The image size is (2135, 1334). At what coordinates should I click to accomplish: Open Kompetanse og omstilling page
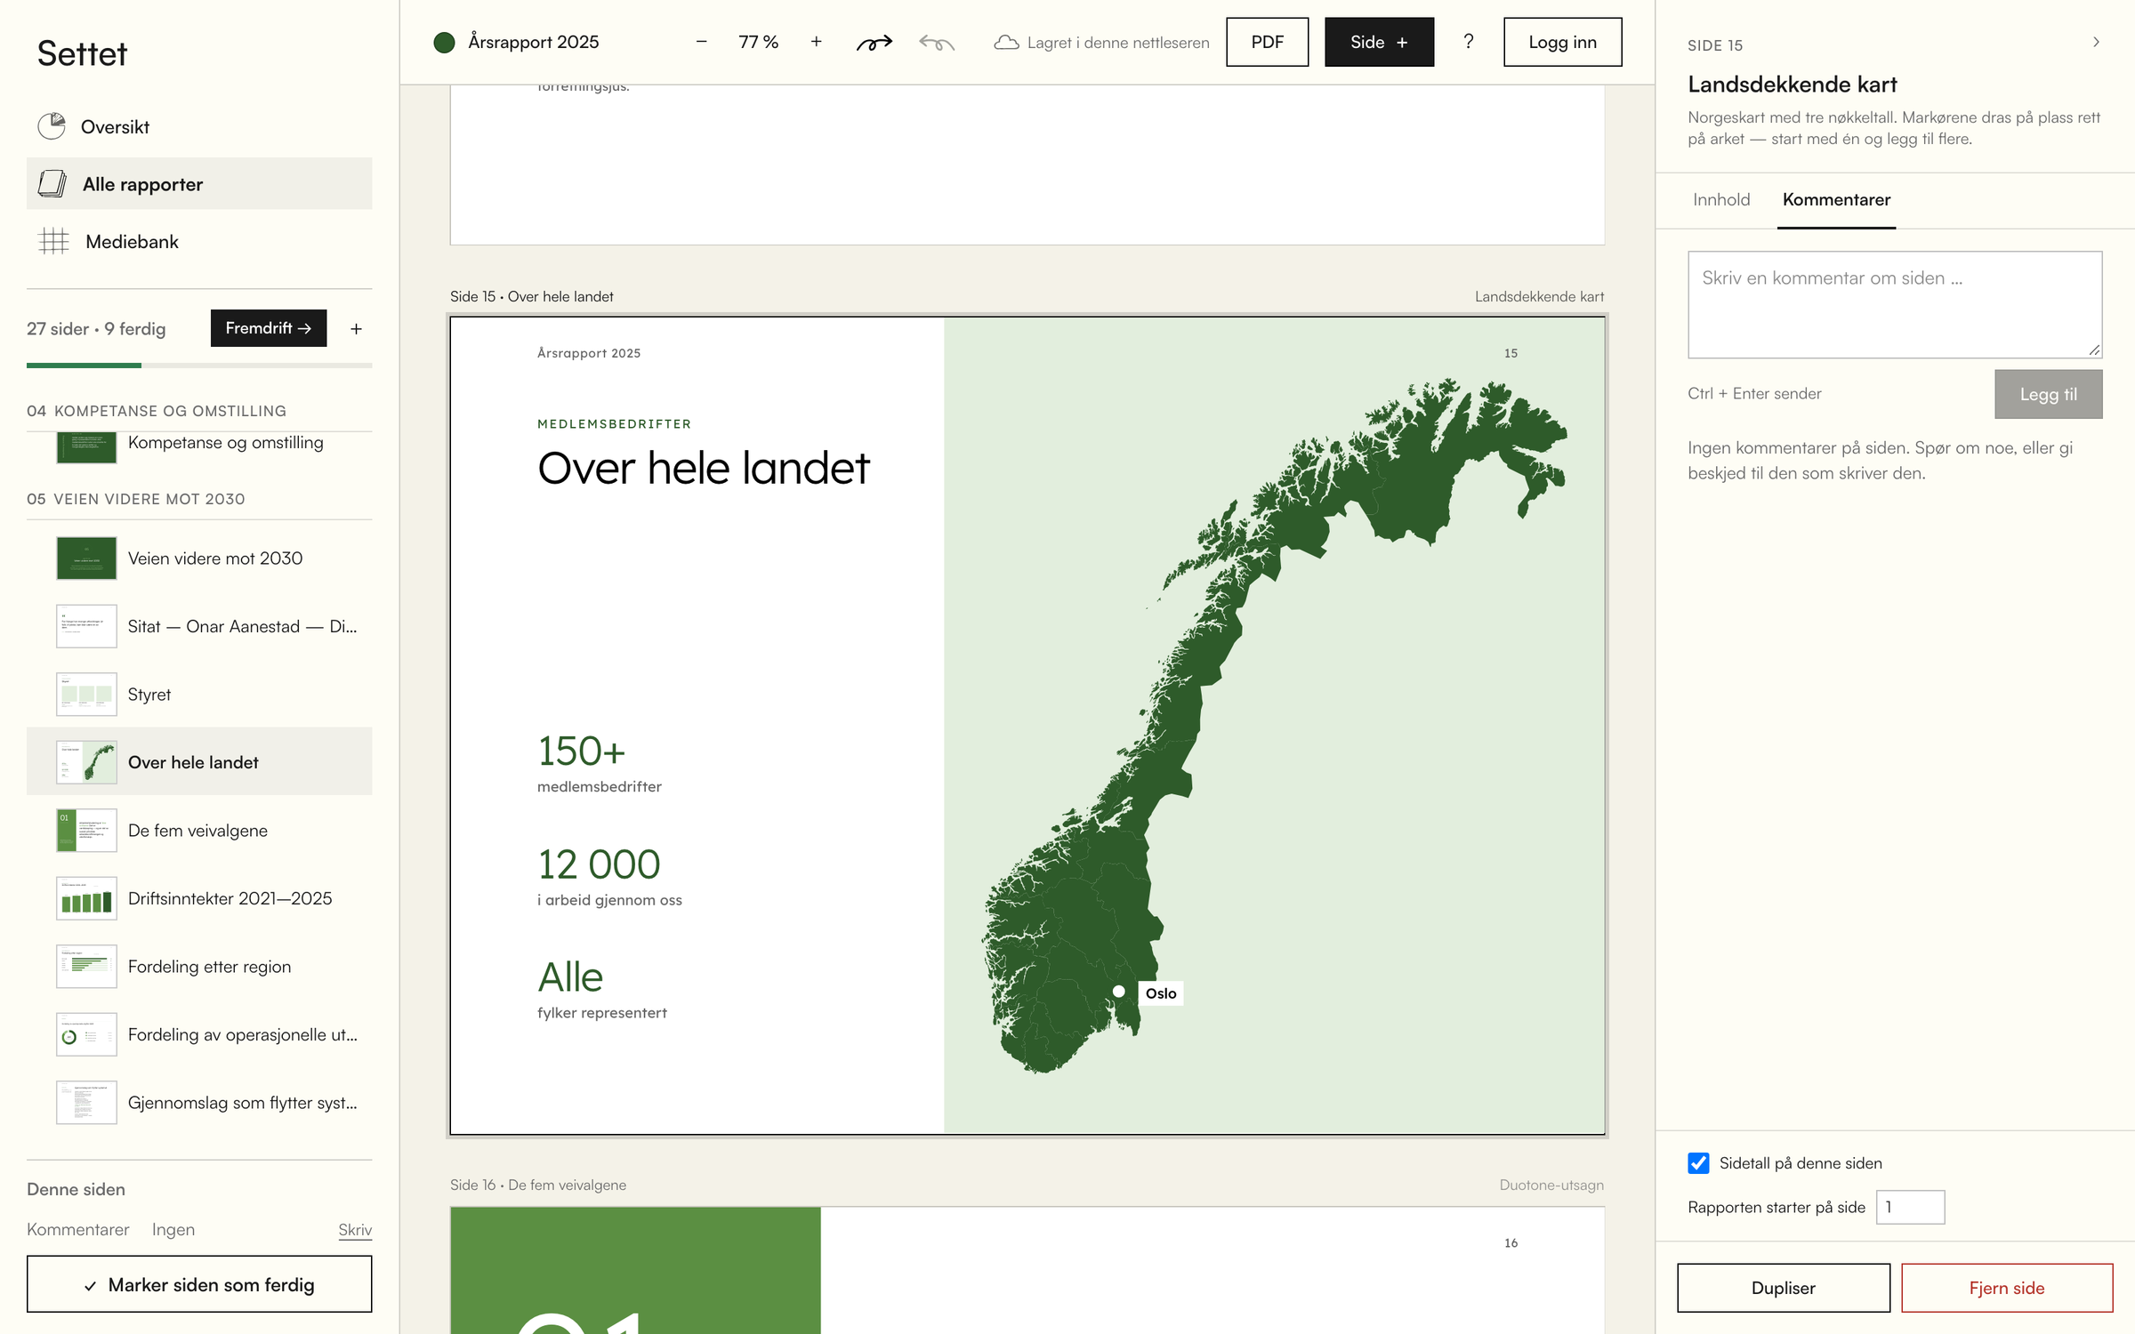pos(199,447)
